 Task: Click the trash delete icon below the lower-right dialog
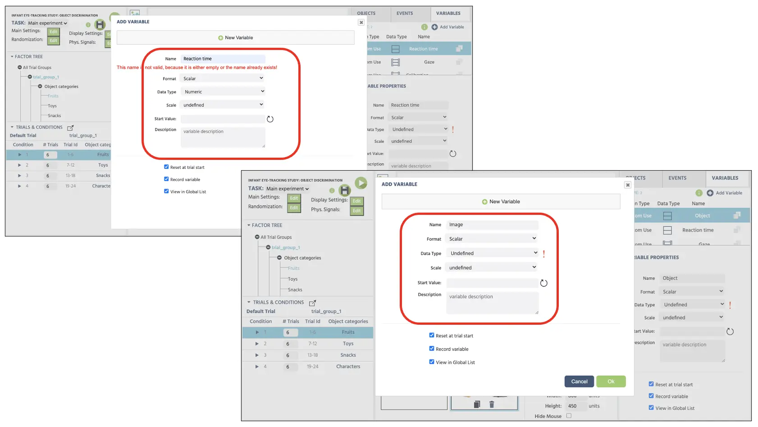(492, 404)
